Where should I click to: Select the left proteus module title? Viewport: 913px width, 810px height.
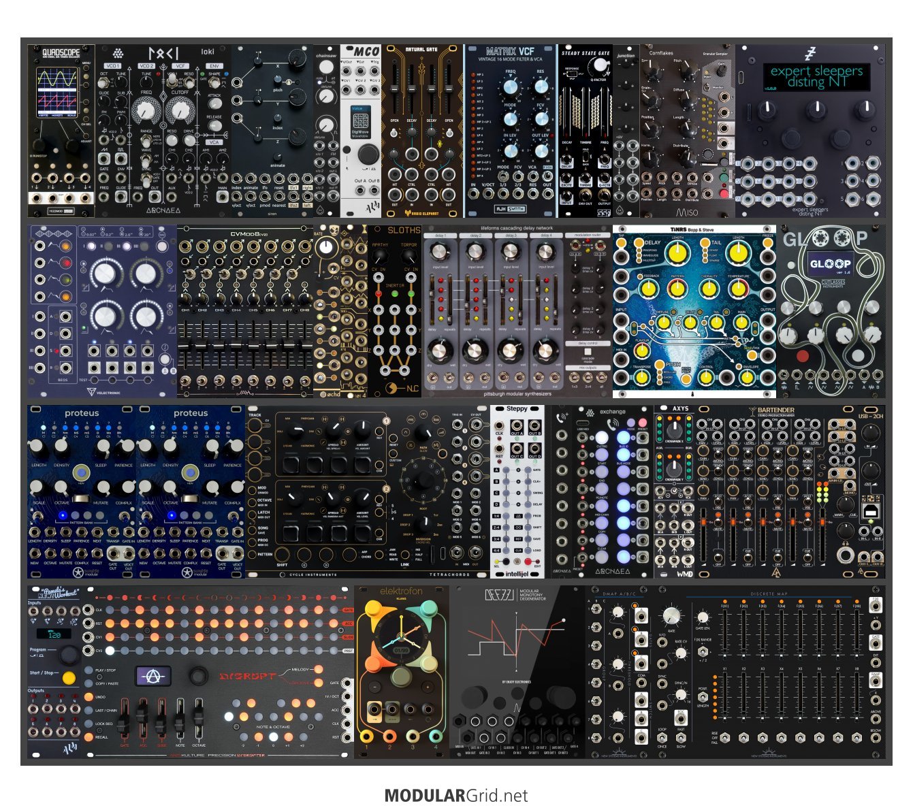tap(82, 413)
